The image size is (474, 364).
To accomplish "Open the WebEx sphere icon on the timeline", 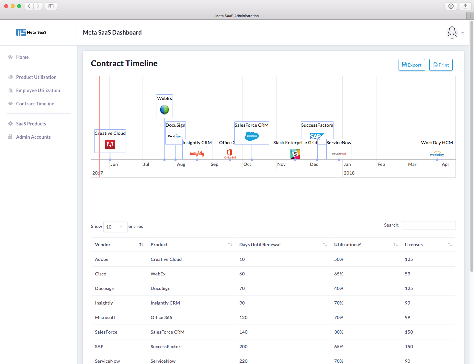I will coord(164,109).
